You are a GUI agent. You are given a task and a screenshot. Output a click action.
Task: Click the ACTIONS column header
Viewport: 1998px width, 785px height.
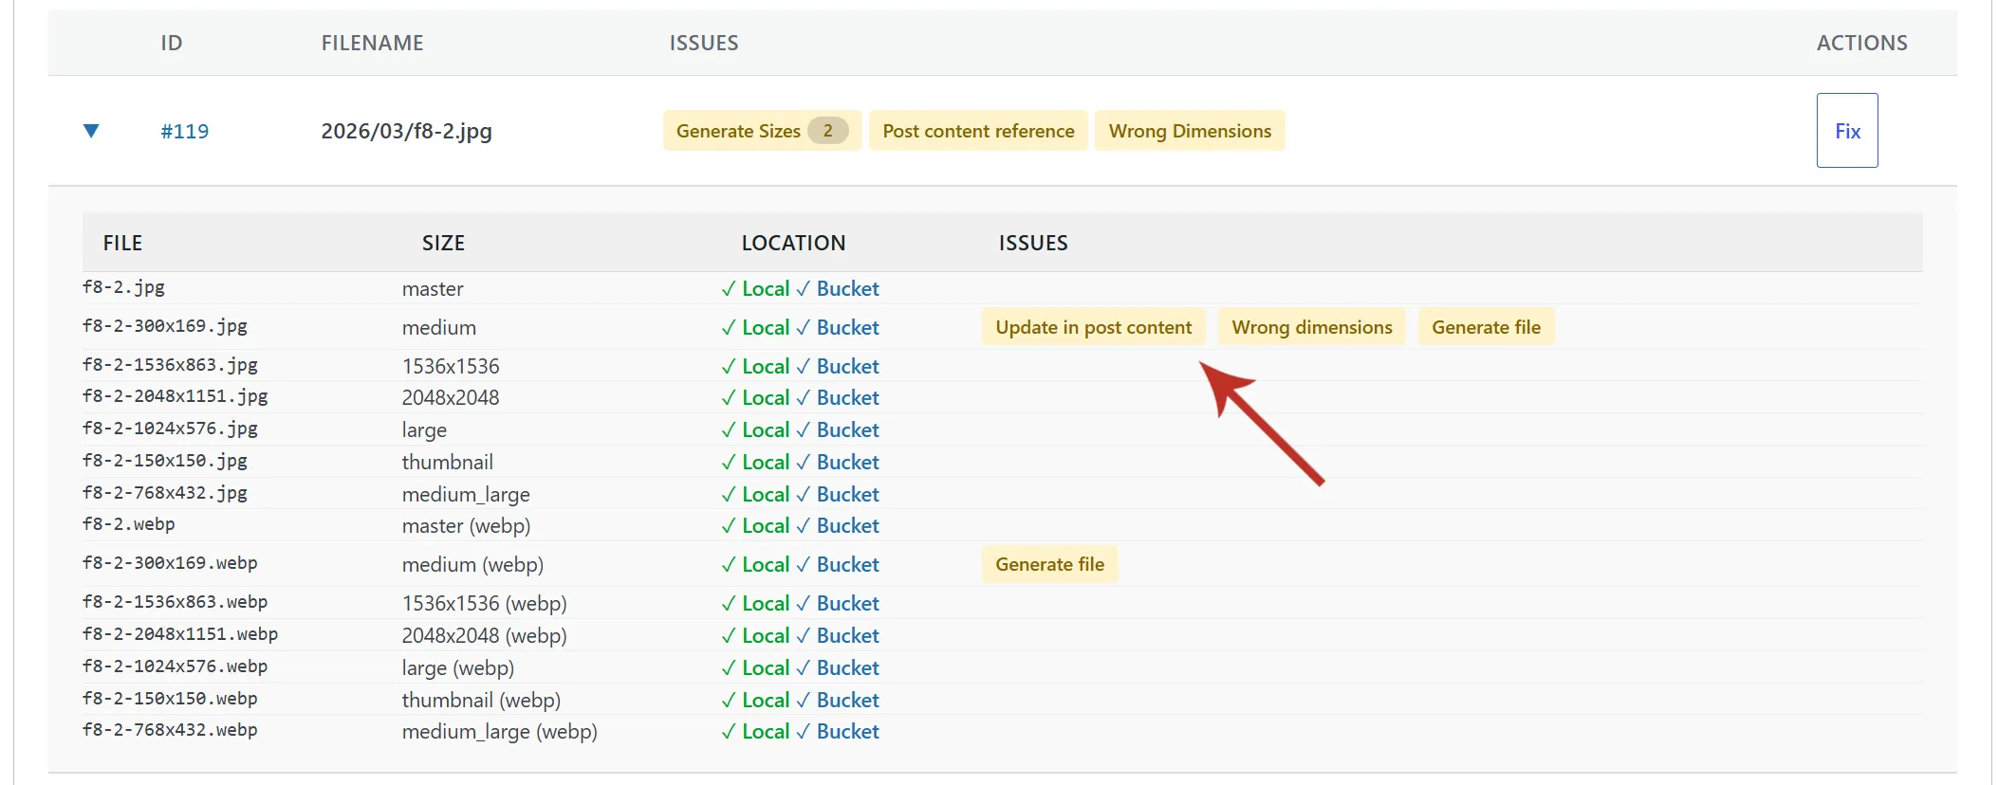(x=1861, y=43)
